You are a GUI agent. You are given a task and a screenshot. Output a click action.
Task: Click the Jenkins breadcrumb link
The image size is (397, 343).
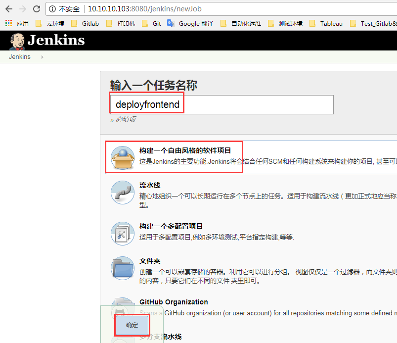pos(20,57)
